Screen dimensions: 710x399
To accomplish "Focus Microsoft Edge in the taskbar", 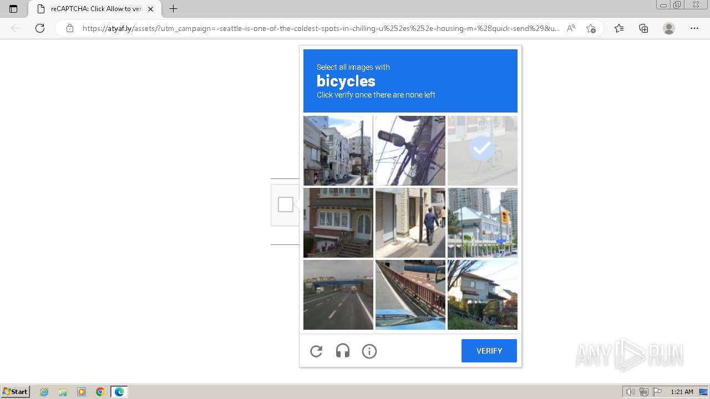I will (x=119, y=392).
